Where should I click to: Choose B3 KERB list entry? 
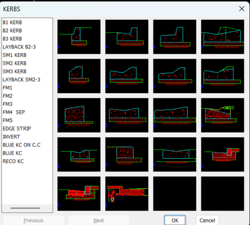coord(12,39)
